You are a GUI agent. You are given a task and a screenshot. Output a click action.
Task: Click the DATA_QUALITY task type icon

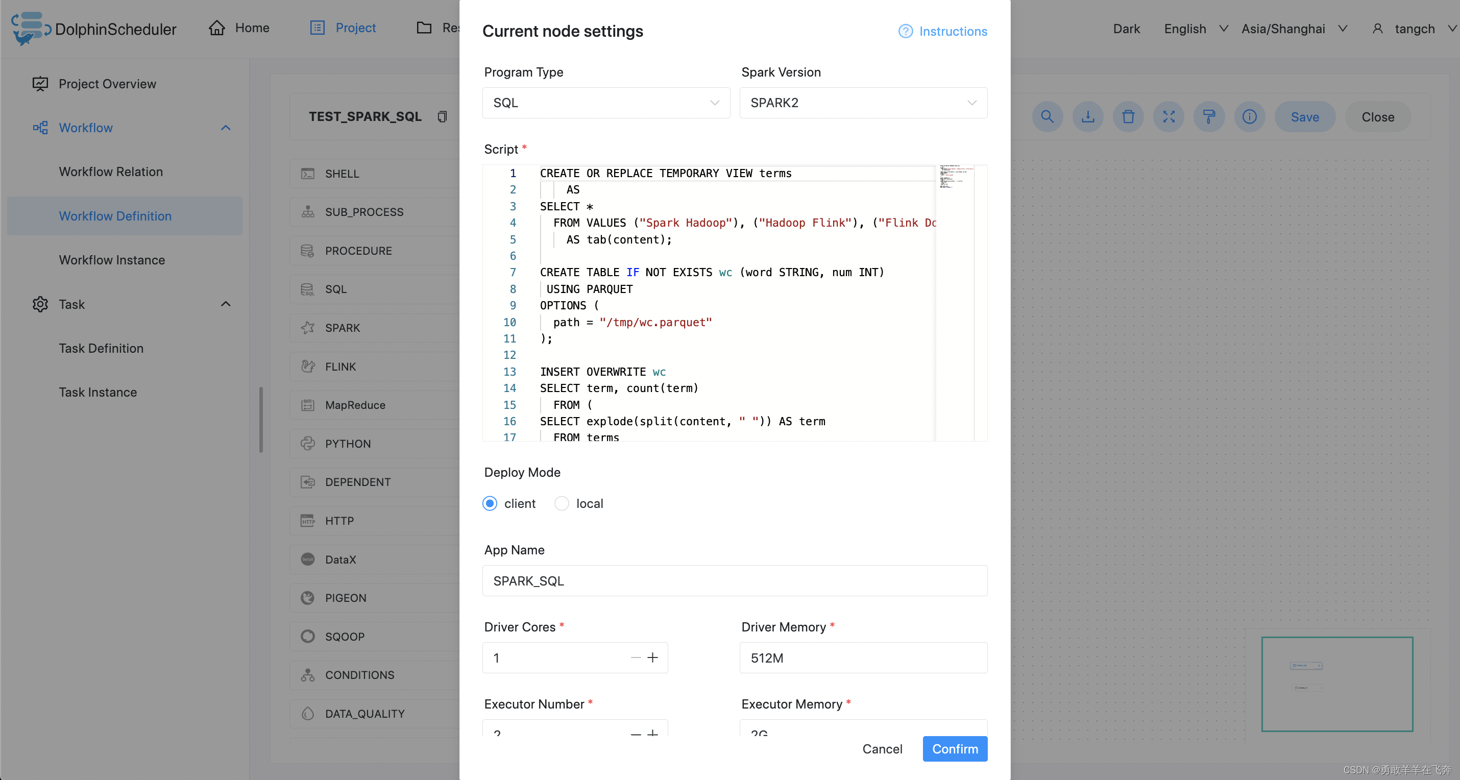tap(309, 714)
